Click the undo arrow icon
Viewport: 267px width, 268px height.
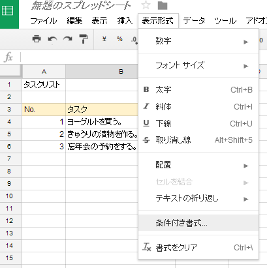tap(52, 39)
